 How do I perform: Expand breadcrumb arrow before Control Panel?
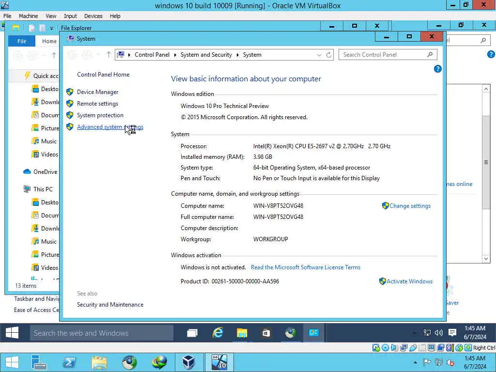[129, 55]
